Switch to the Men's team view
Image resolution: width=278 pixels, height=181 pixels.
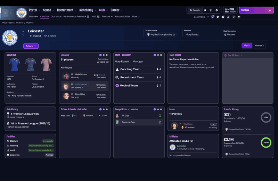pyautogui.click(x=247, y=46)
